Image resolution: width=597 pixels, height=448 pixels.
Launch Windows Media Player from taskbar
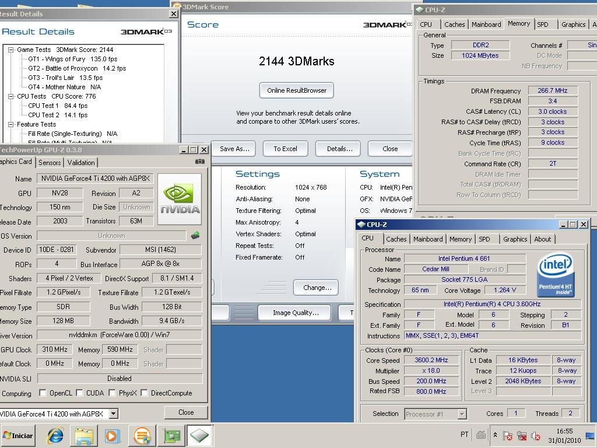tap(113, 435)
